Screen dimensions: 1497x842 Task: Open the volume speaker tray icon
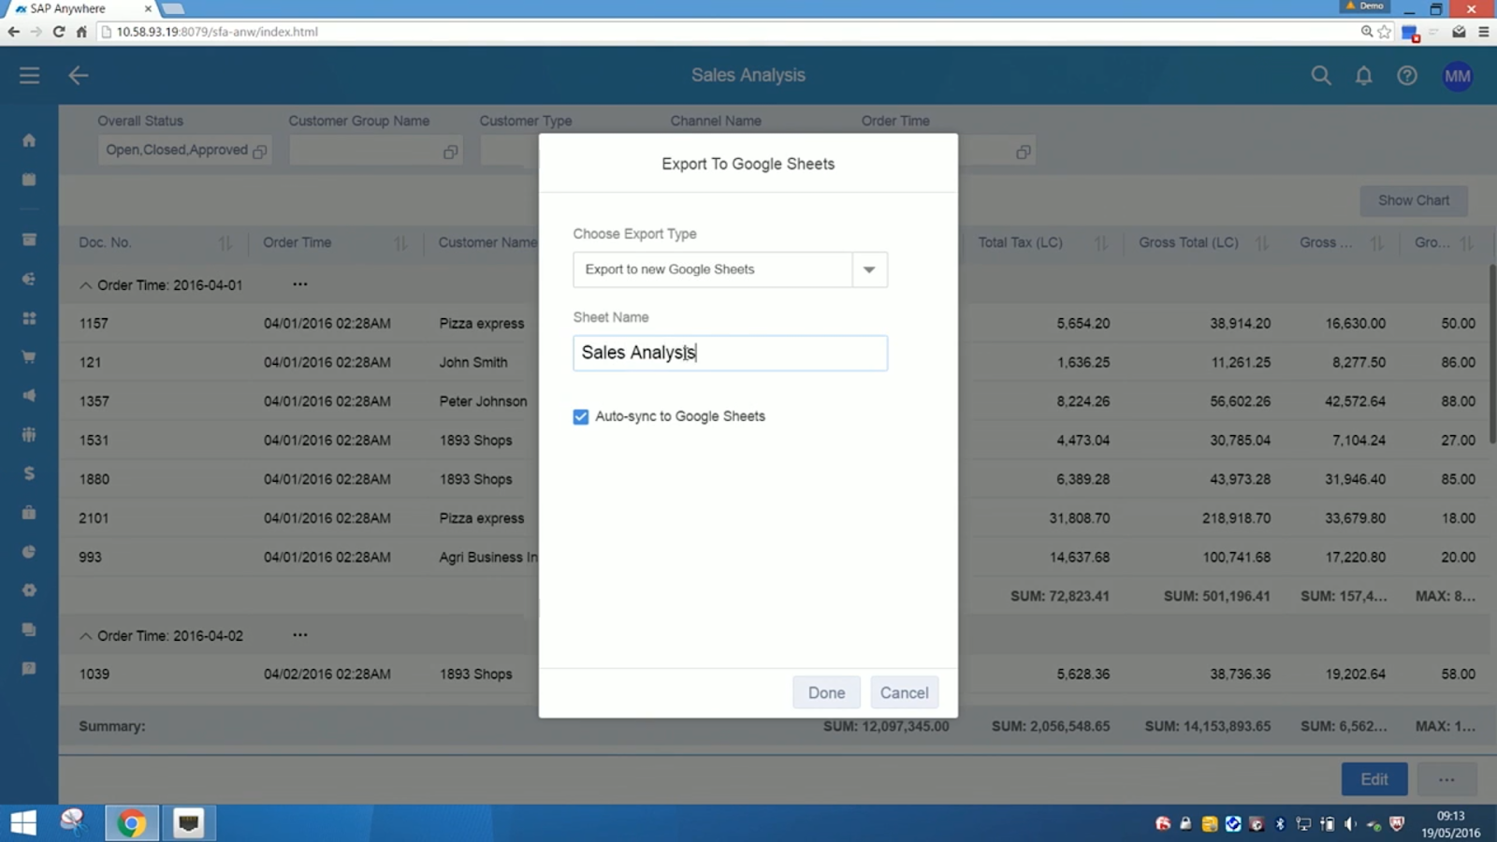point(1349,824)
